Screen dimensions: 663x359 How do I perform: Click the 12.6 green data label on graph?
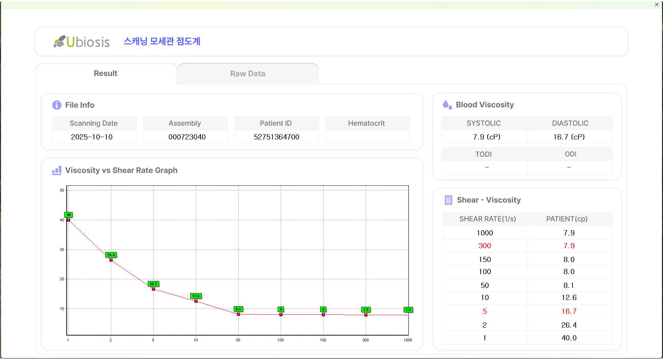[x=196, y=296]
